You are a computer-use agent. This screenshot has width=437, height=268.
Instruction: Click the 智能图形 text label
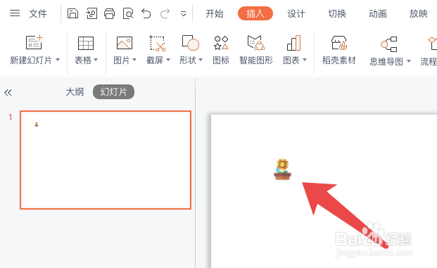point(256,60)
